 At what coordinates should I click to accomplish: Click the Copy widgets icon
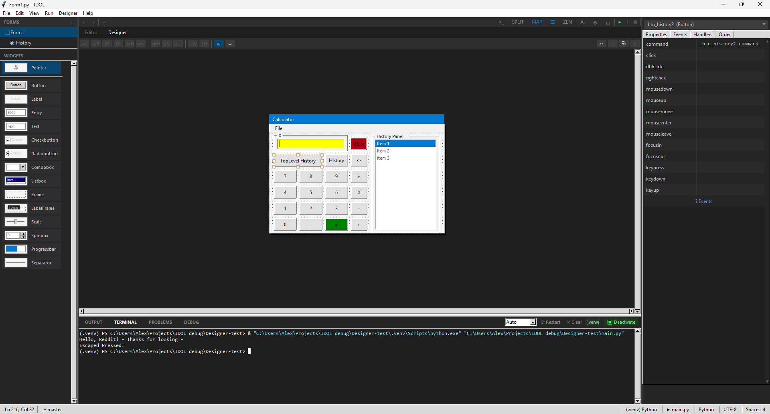(x=624, y=44)
